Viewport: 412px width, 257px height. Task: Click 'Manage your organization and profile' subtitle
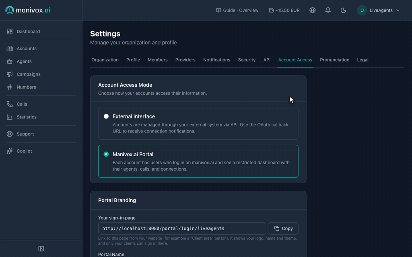coord(133,43)
